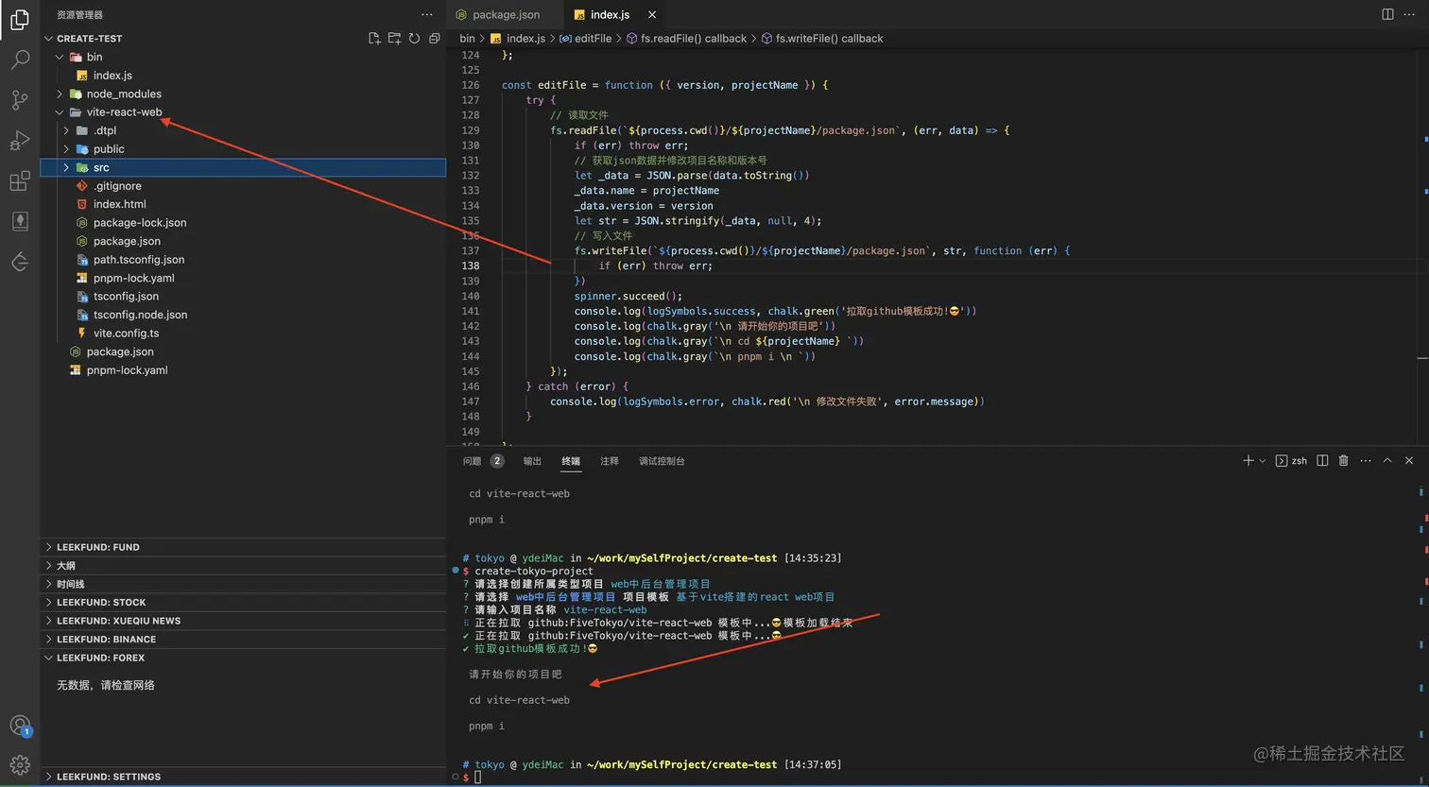Switch to the 输出 output tab
The height and width of the screenshot is (787, 1429).
coord(533,461)
